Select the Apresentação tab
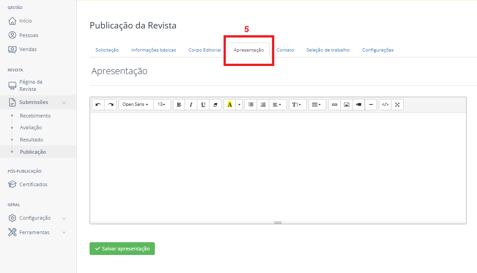The image size is (477, 273). [x=248, y=50]
